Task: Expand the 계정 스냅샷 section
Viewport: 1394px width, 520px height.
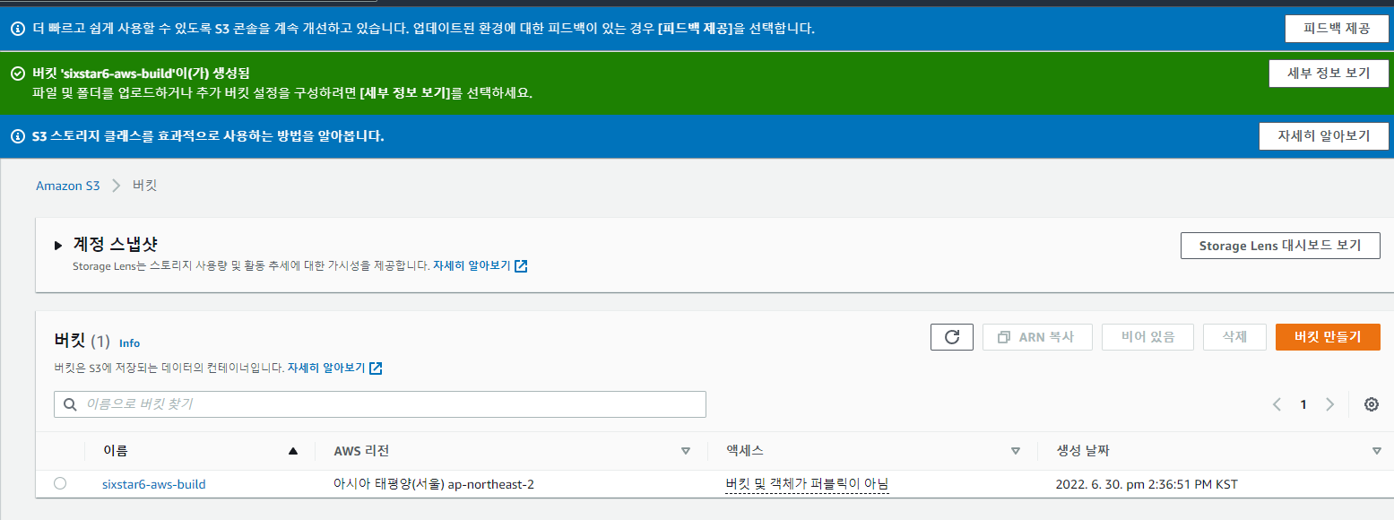Action: pos(58,245)
